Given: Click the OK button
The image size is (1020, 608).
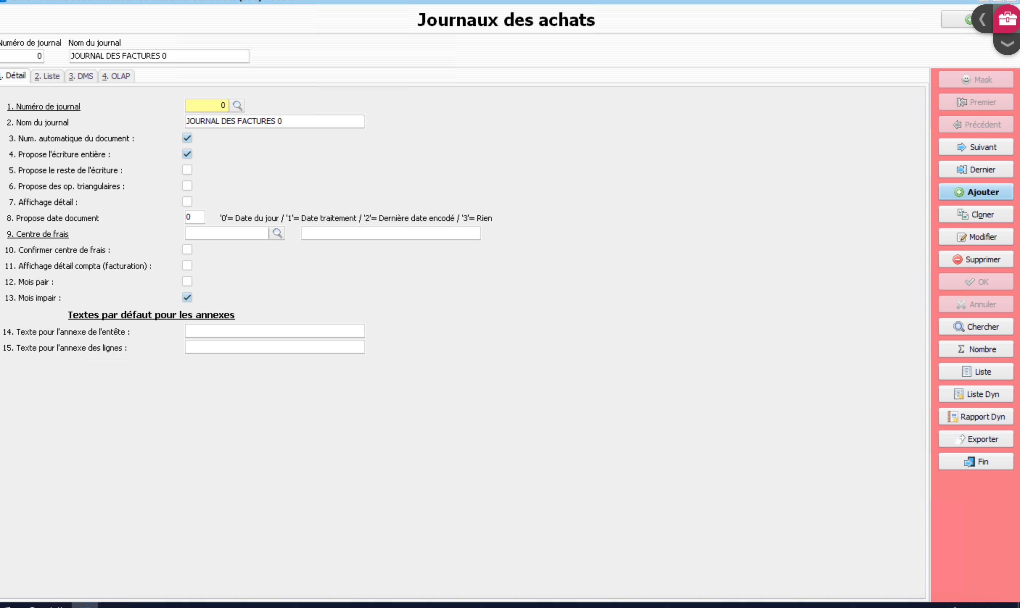Looking at the screenshot, I should click(976, 282).
